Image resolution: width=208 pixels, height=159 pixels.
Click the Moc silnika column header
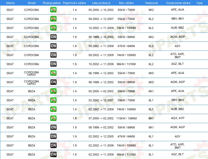(x=126, y=3)
